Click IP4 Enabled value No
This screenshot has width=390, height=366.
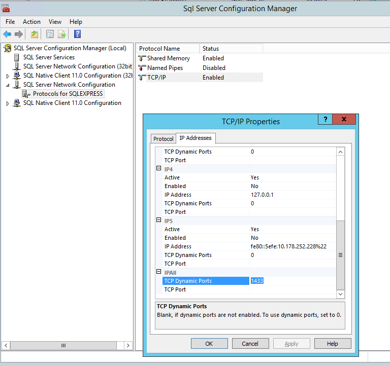tap(254, 186)
